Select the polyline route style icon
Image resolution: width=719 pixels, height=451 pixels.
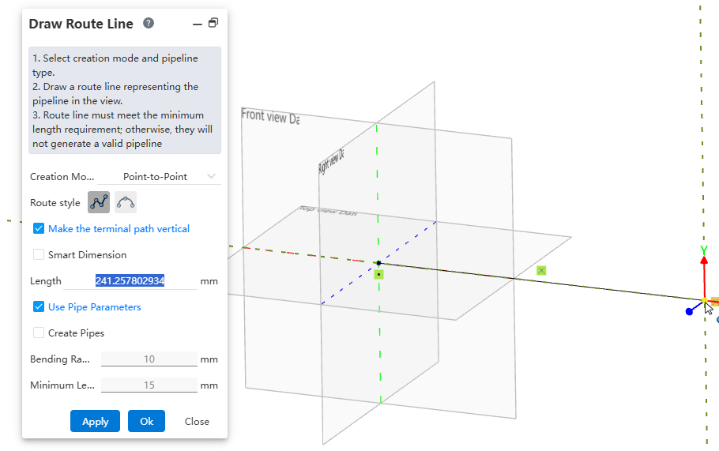coord(99,203)
